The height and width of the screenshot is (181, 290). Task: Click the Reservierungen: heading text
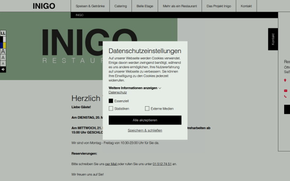pos(84,153)
